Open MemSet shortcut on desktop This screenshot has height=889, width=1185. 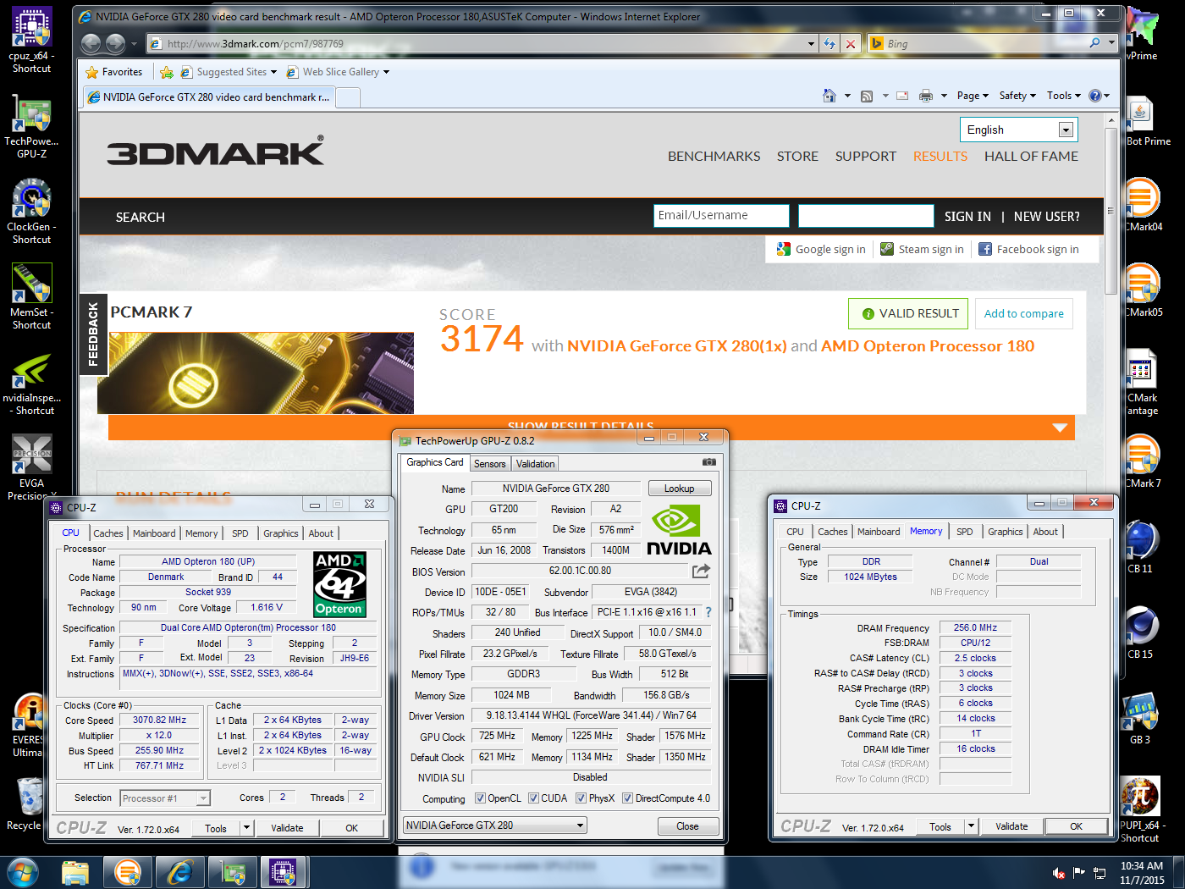click(x=31, y=296)
